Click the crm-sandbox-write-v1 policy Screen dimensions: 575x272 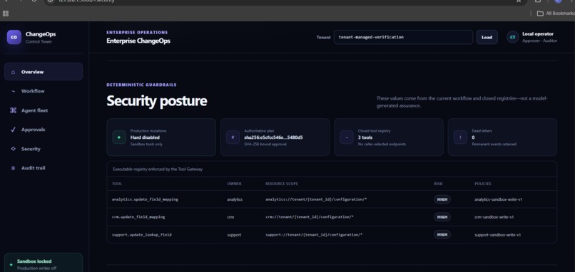(494, 217)
